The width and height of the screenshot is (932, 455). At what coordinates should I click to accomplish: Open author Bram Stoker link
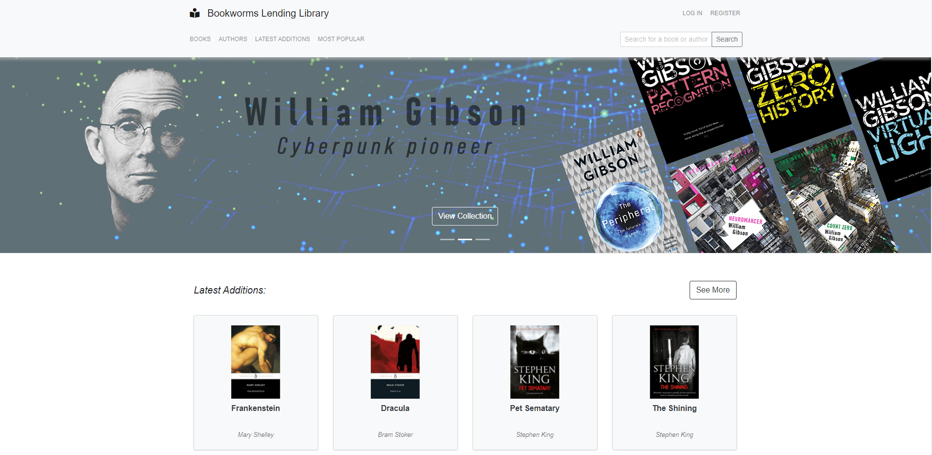coord(395,434)
